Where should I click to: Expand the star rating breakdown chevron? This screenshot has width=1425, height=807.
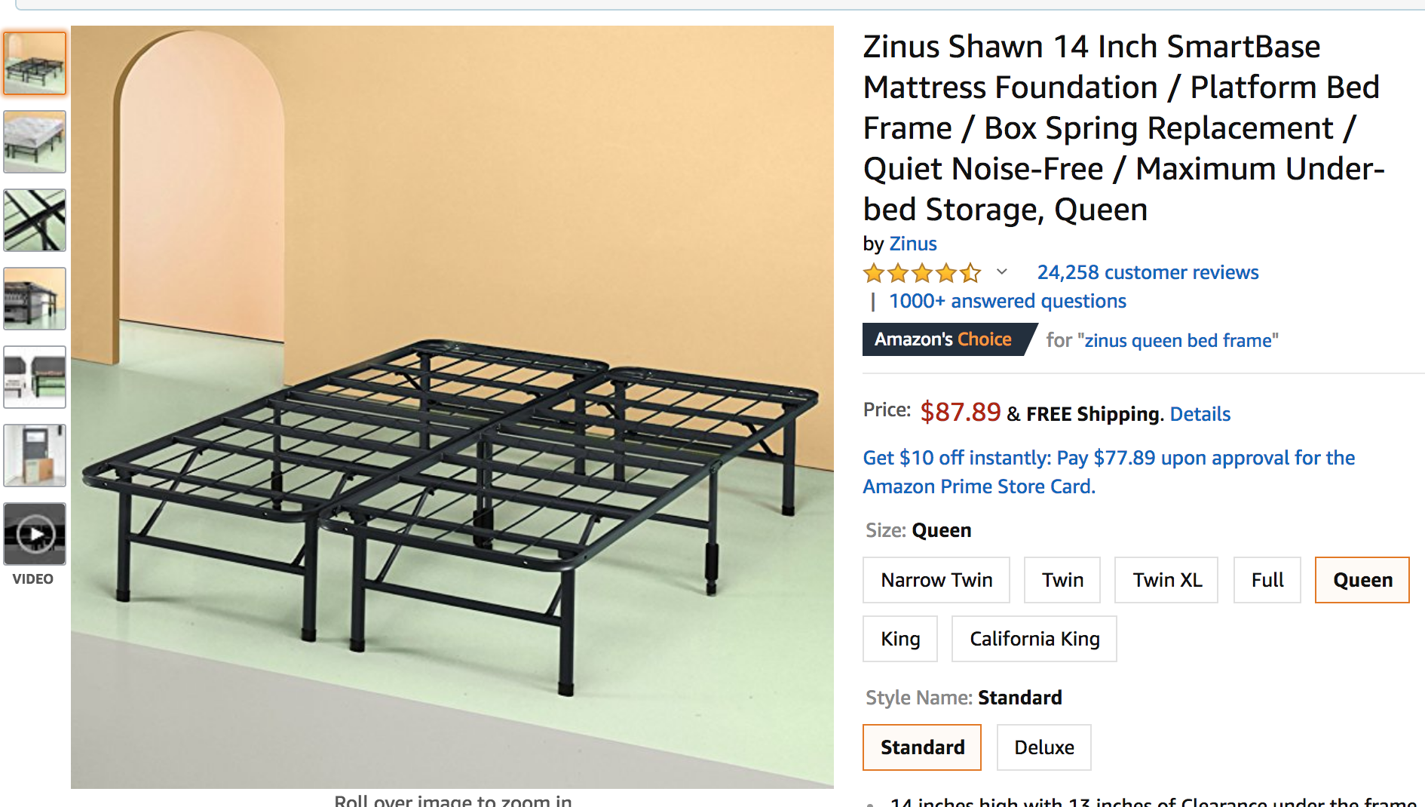[x=1002, y=272]
